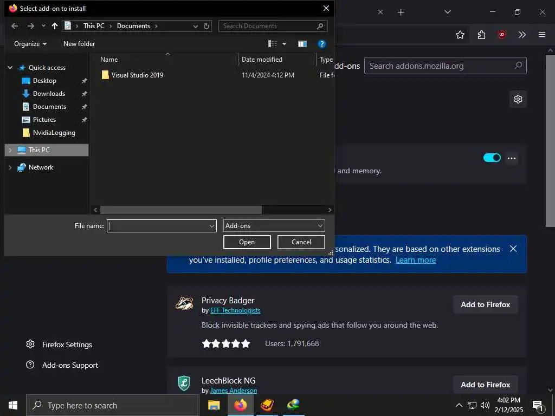Open extension's three-dot more options

512,158
